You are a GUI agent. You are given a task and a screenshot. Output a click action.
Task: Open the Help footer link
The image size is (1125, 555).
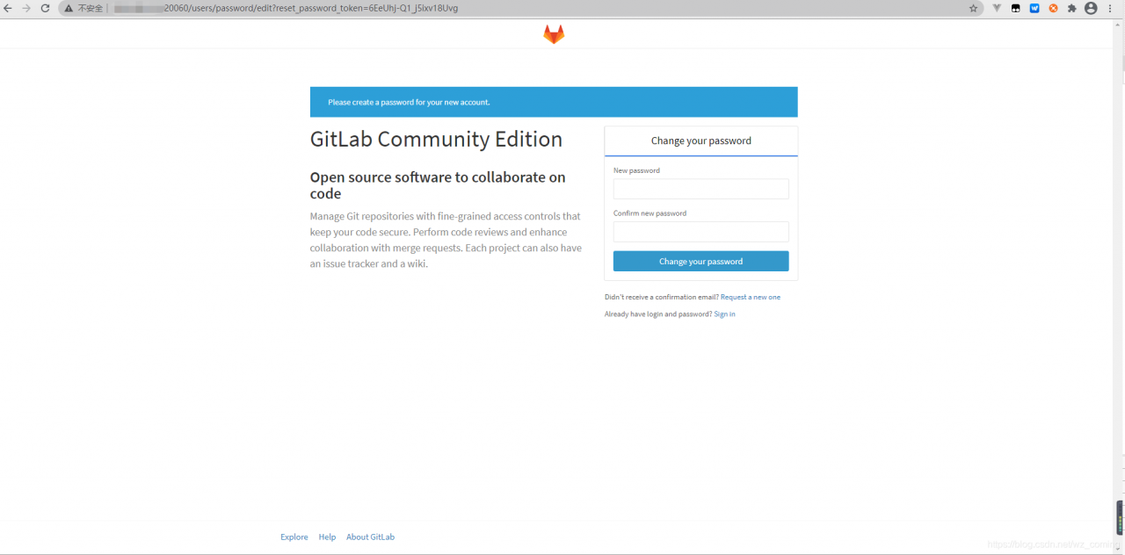pos(327,537)
